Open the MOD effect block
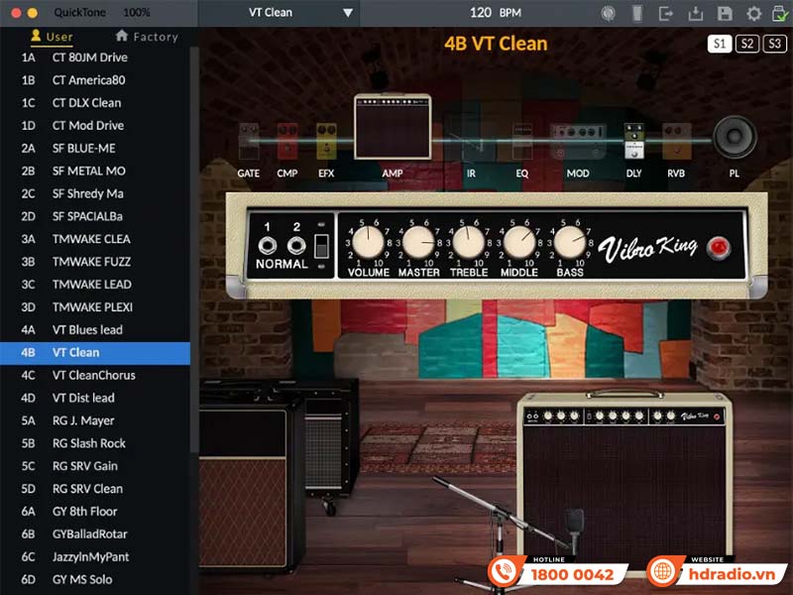Image resolution: width=793 pixels, height=595 pixels. 577,142
